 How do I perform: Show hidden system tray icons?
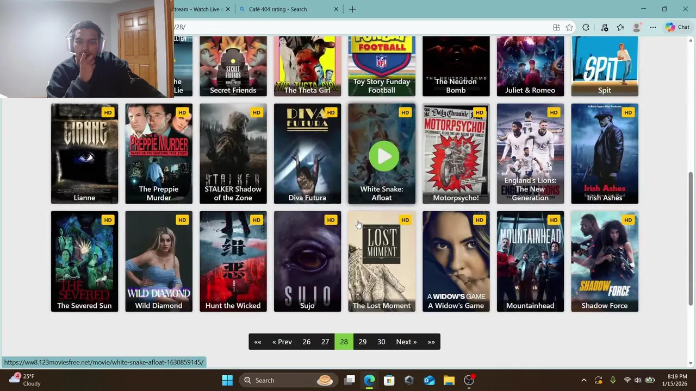[584, 380]
